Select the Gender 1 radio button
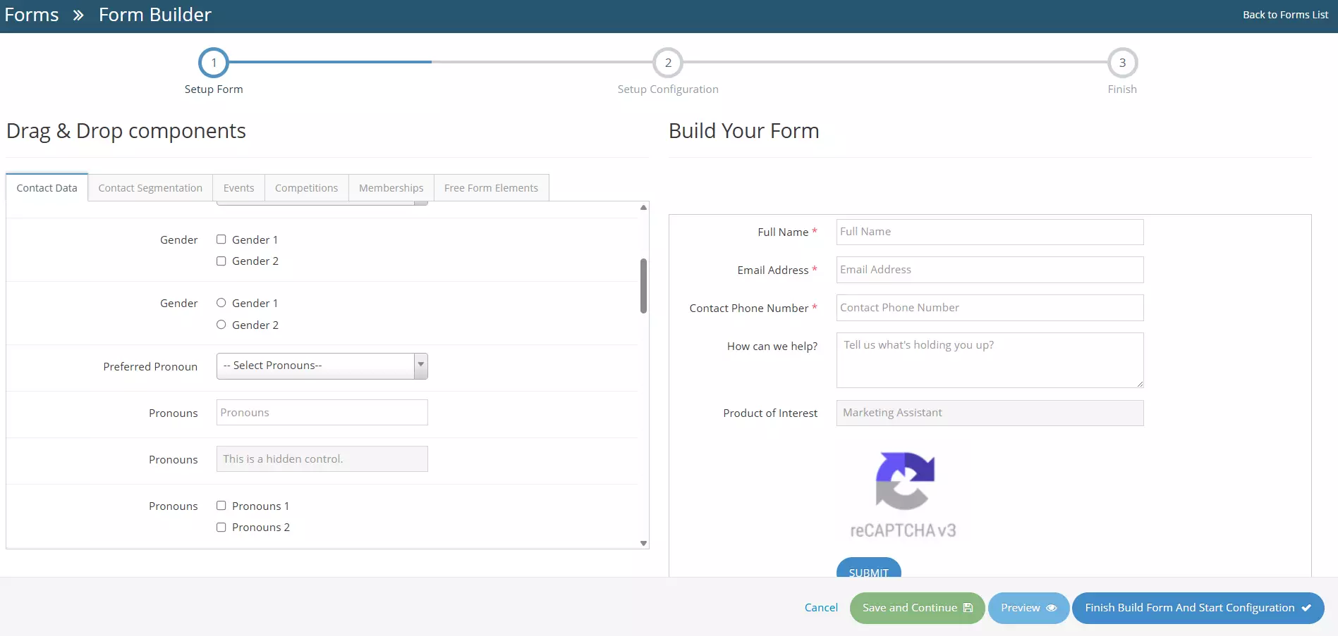Screen dimensions: 1338x636 coord(221,303)
